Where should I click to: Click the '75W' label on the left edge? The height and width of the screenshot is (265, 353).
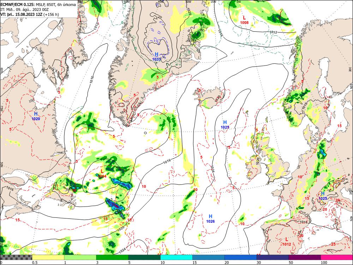[x=2, y=109]
